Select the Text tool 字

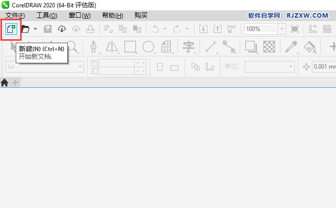[189, 47]
